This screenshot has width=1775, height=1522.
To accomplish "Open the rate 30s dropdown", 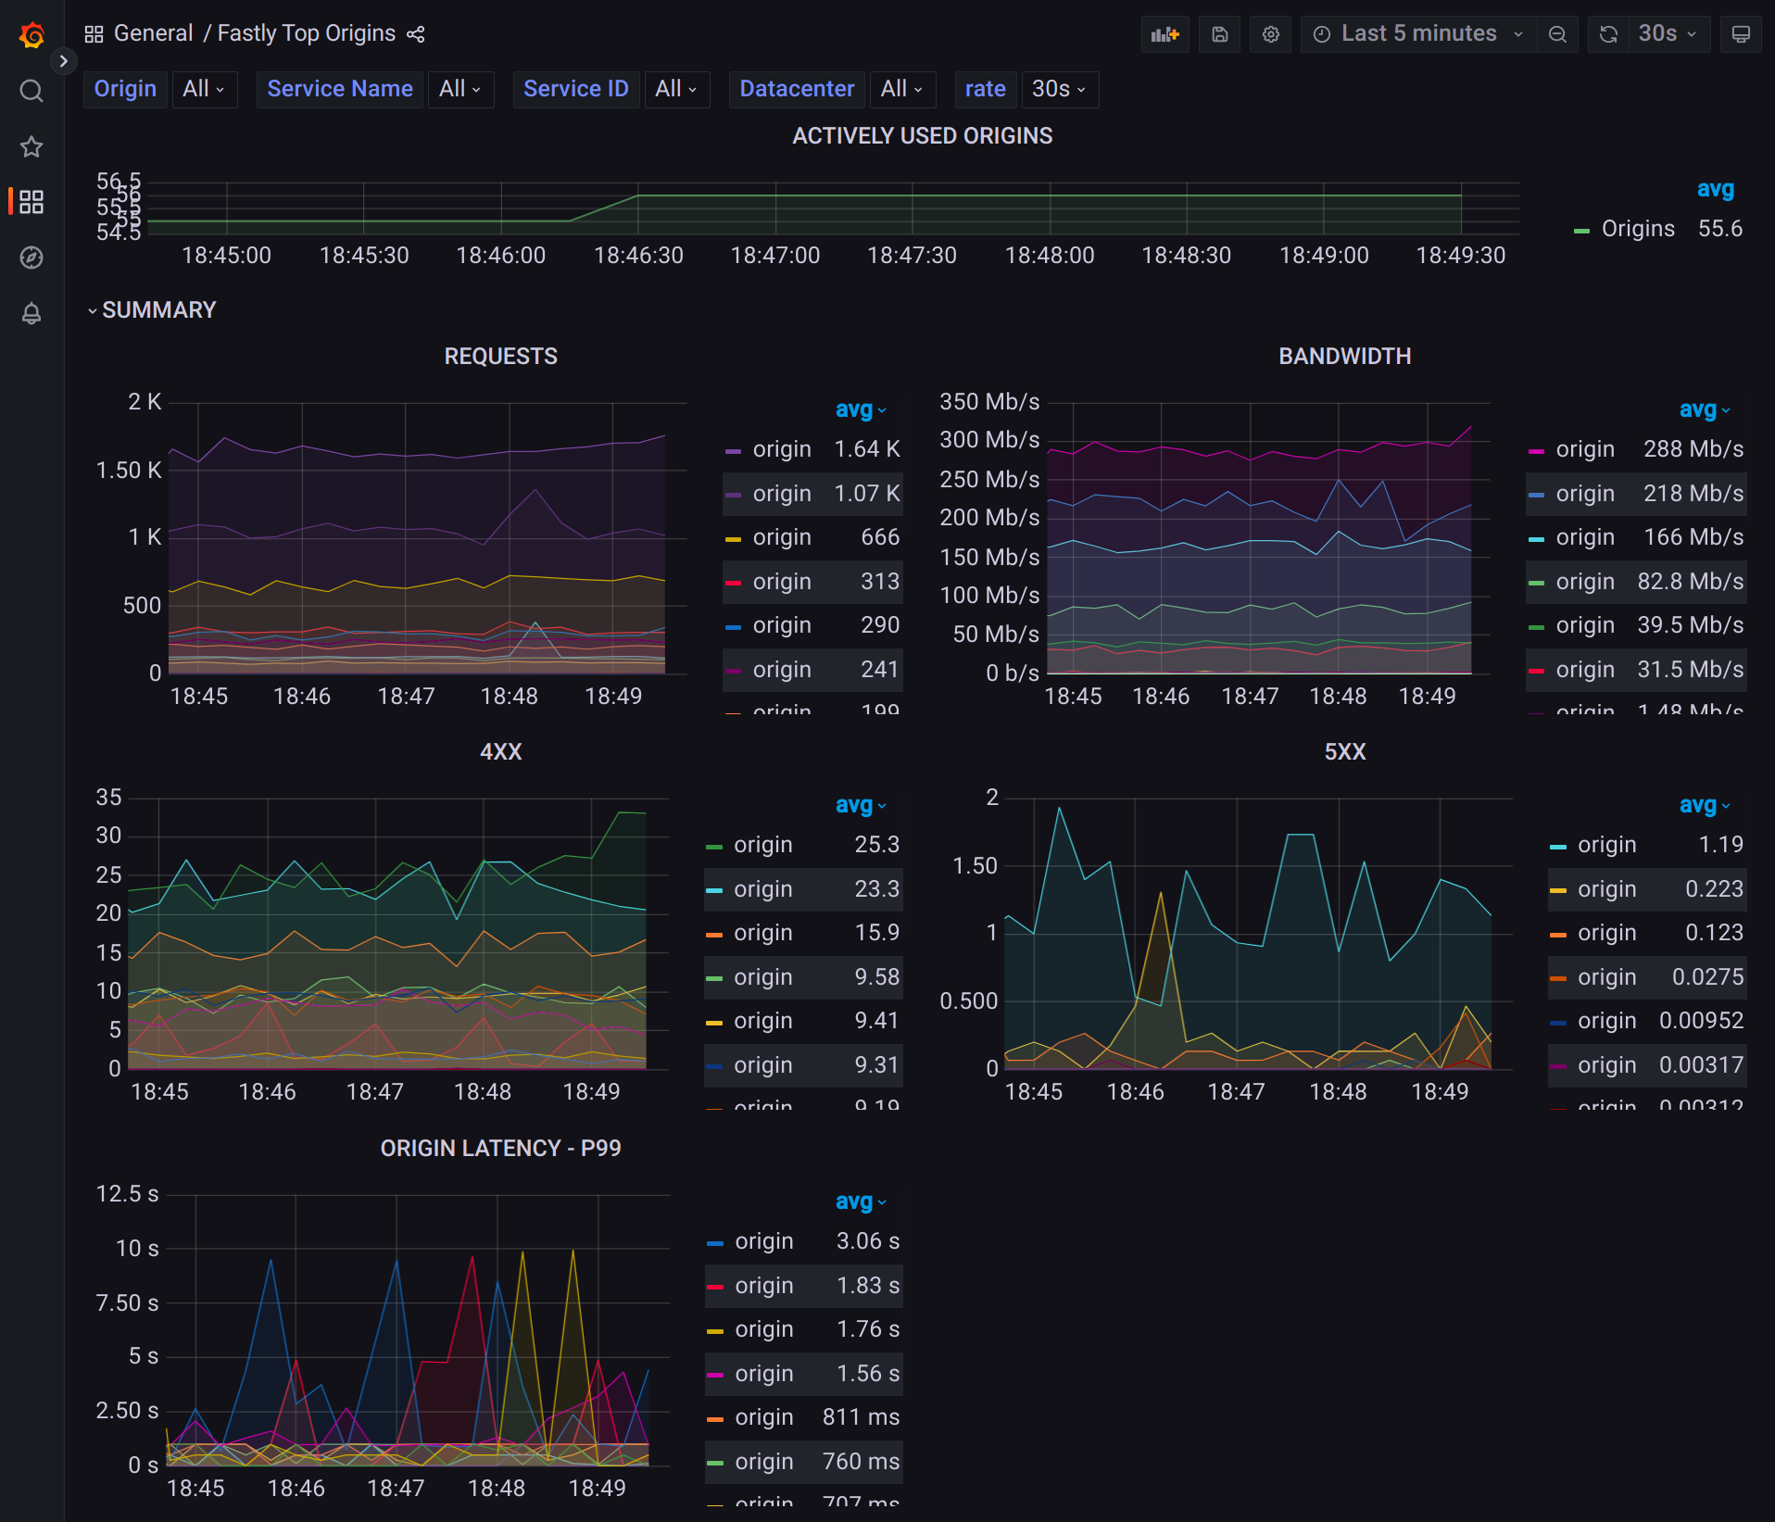I will [x=1060, y=89].
